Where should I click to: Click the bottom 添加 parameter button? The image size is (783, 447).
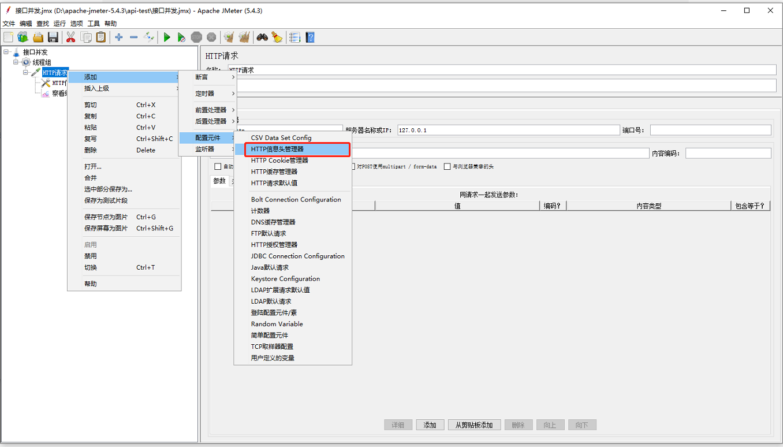430,425
